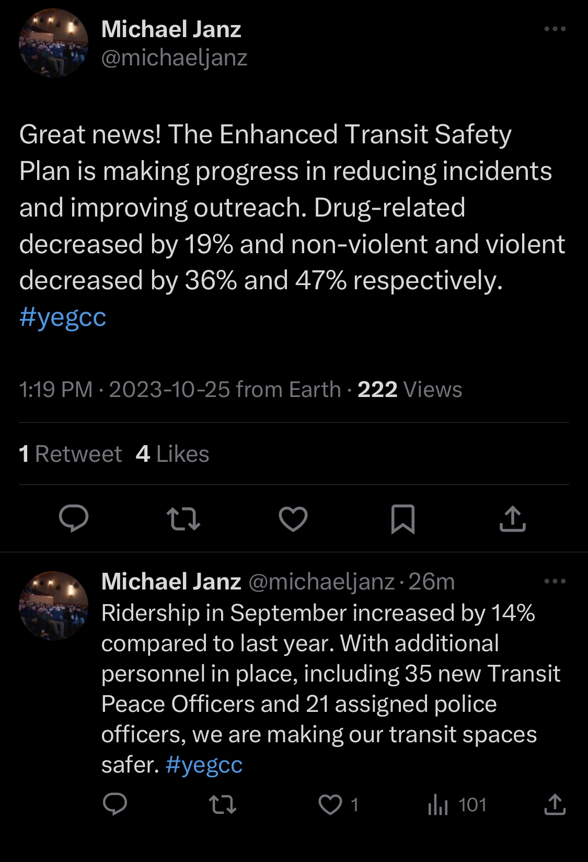Retweet the main Transit Safety Plan tweet
588x862 pixels.
183,519
